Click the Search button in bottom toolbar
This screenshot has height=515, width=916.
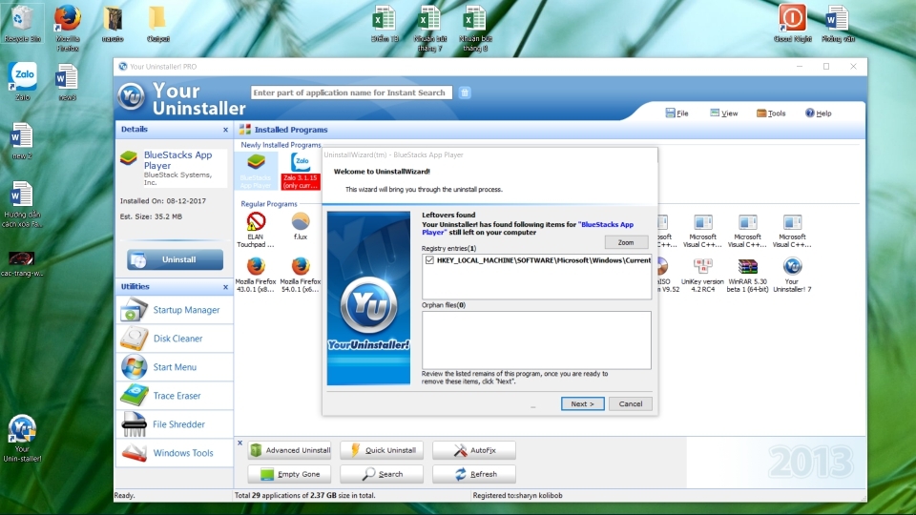click(382, 474)
